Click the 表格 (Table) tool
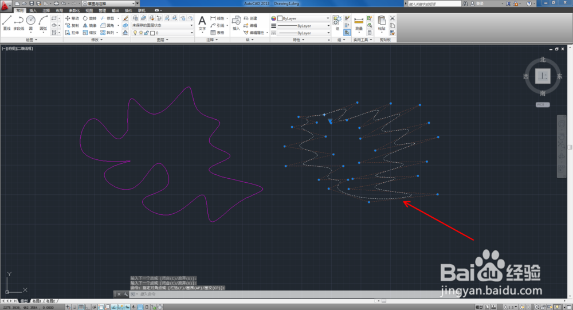The height and width of the screenshot is (310, 573). pyautogui.click(x=217, y=33)
